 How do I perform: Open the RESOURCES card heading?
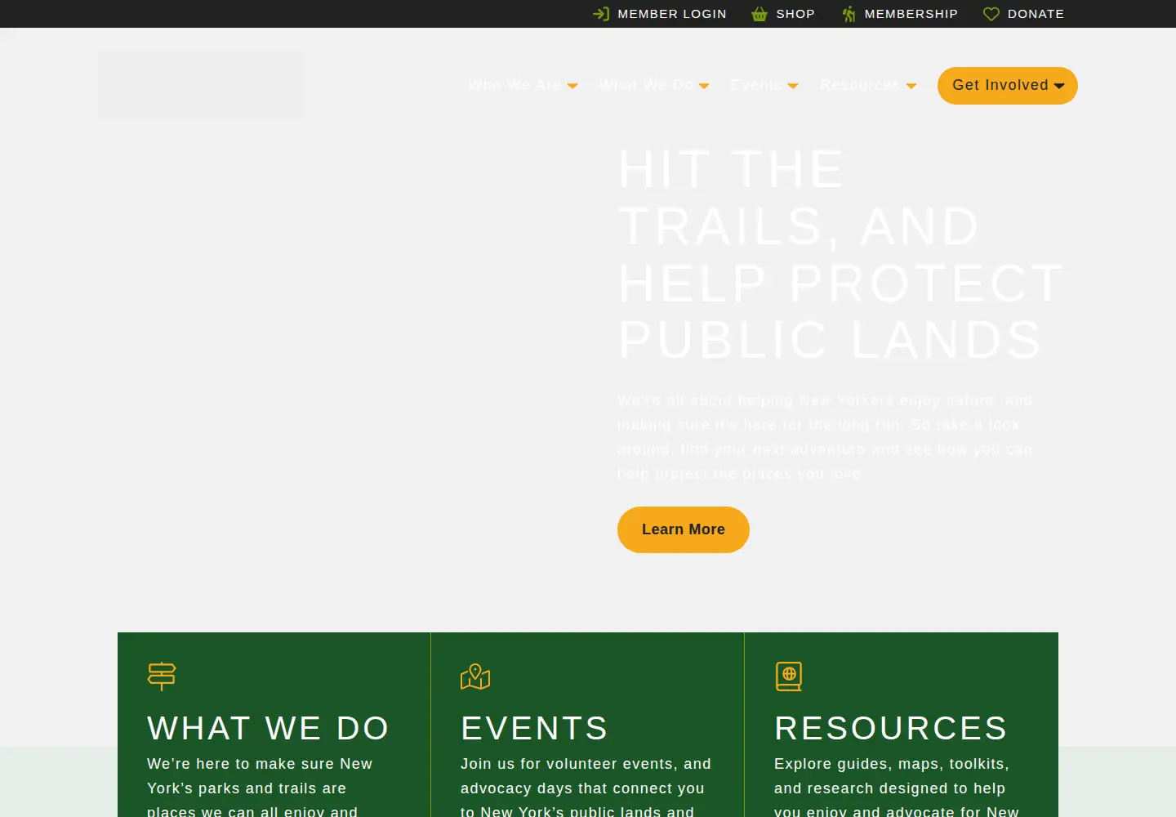coord(891,728)
